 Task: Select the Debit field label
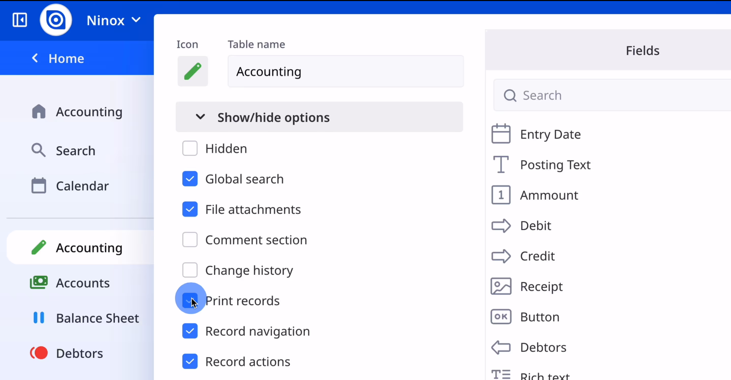click(x=536, y=226)
